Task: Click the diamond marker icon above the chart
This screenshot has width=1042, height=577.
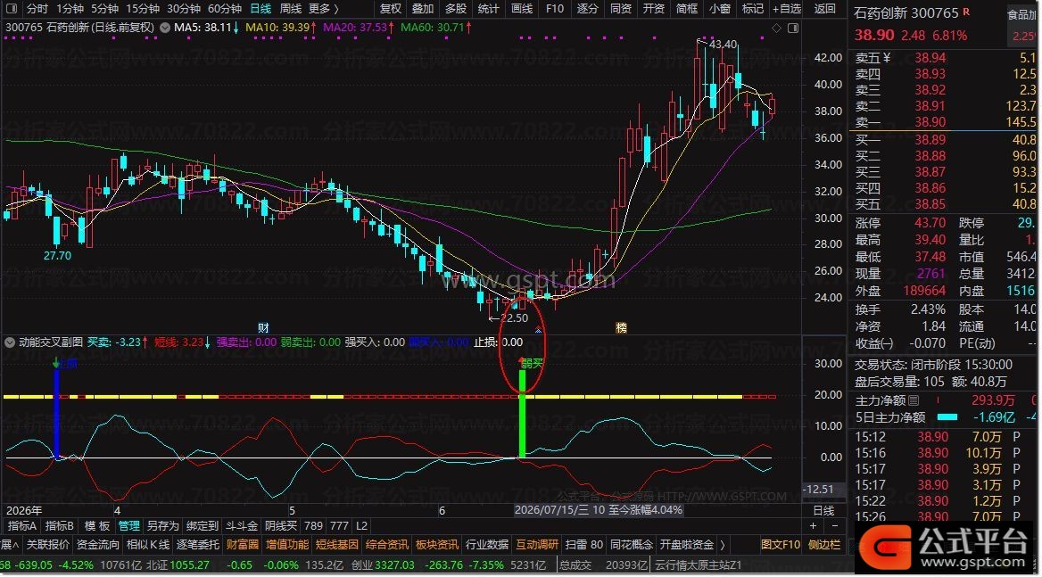Action: [776, 28]
